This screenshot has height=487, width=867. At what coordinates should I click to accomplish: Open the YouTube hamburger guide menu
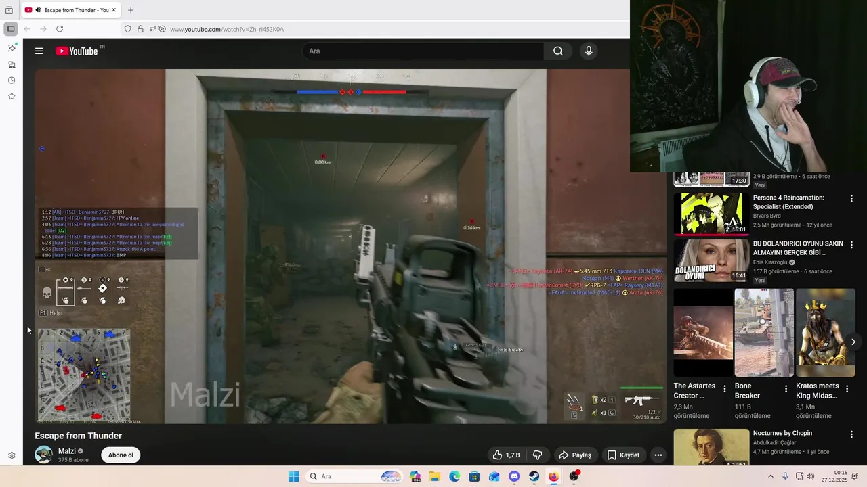[39, 51]
